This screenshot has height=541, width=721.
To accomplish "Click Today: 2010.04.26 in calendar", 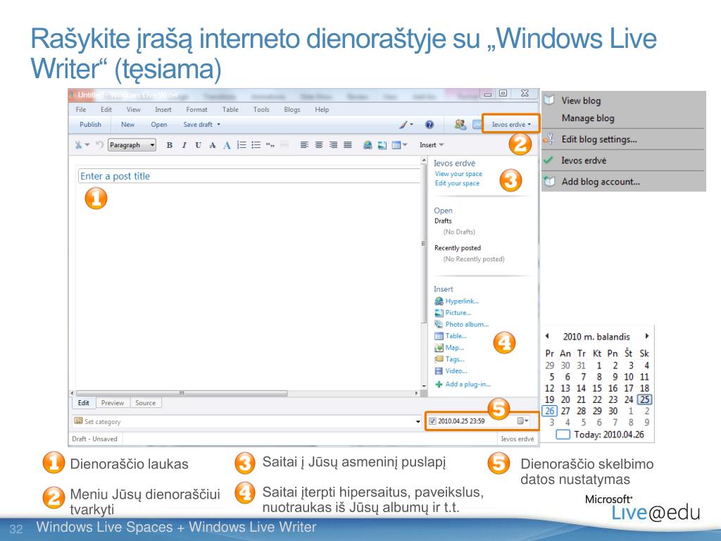I will [x=601, y=434].
